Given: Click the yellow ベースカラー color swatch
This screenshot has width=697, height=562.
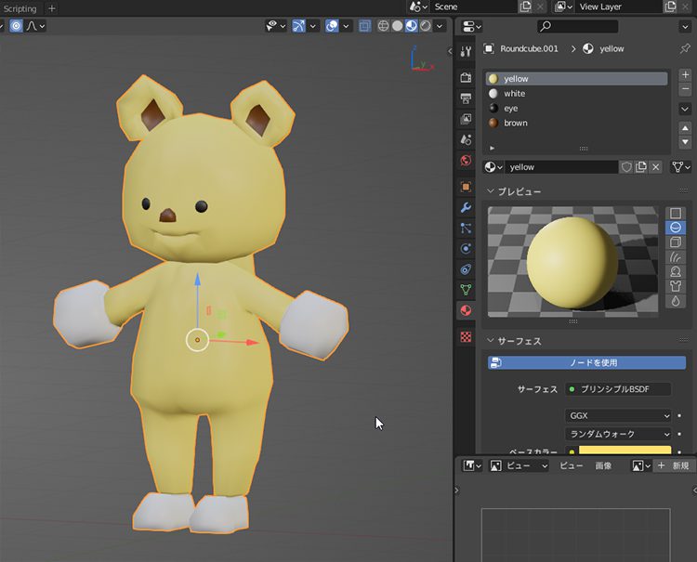Looking at the screenshot, I should (625, 451).
